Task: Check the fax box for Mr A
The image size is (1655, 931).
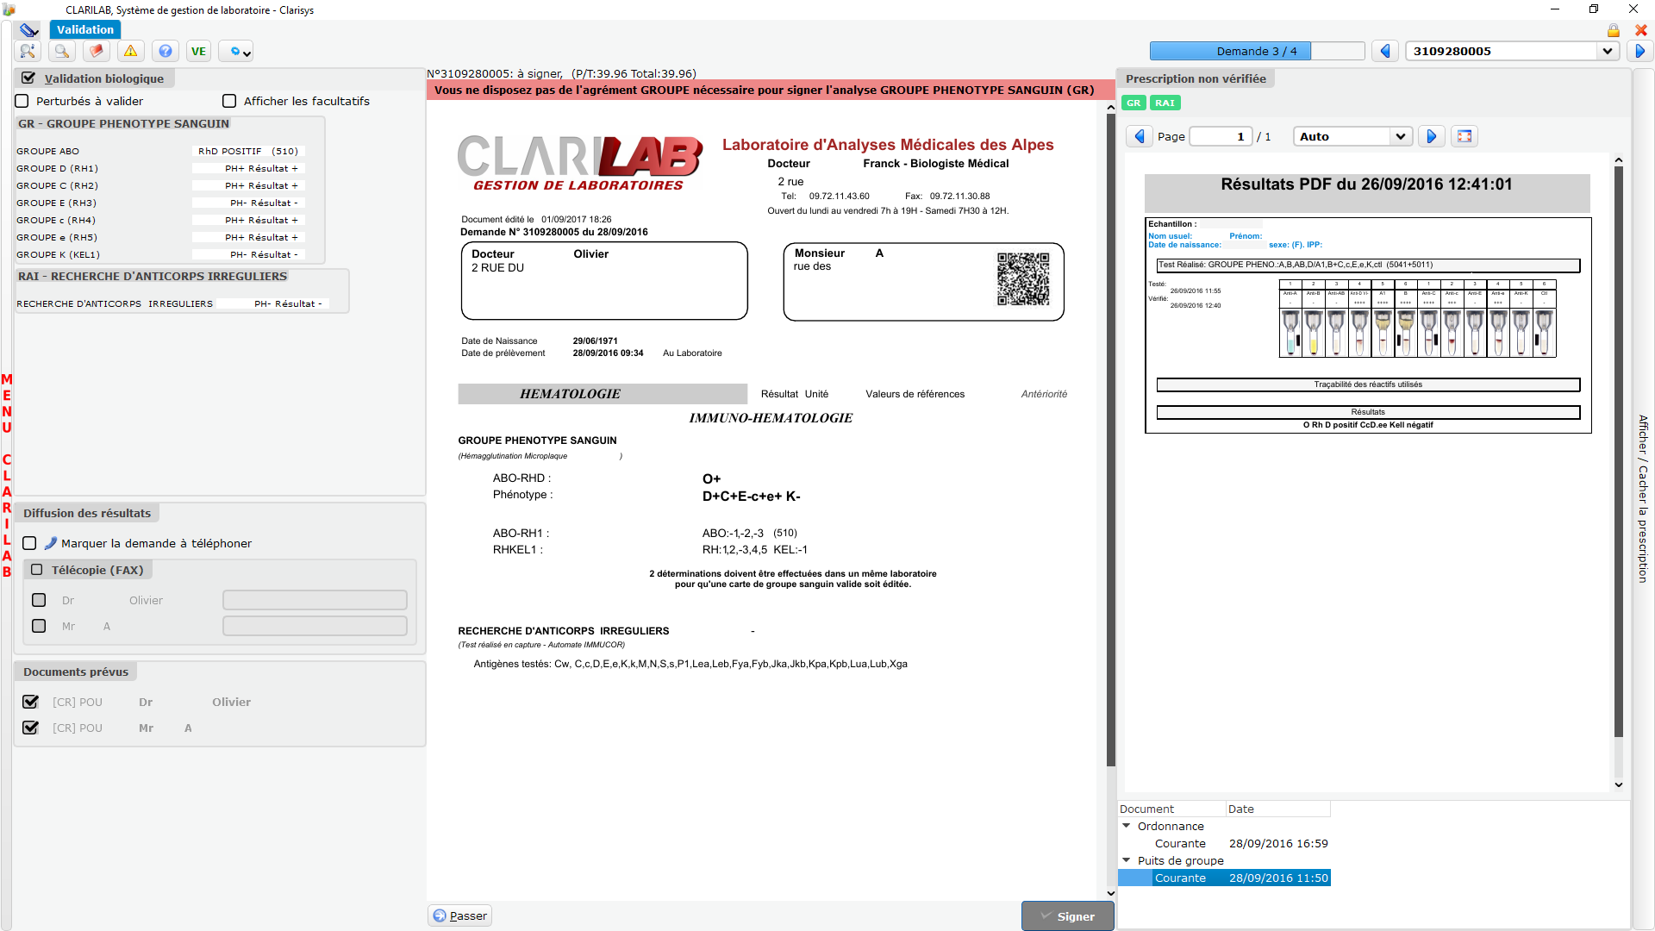Action: (39, 626)
